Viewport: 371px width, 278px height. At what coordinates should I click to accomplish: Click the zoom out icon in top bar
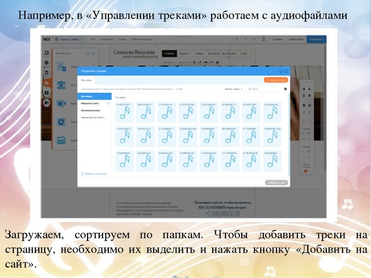point(237,39)
